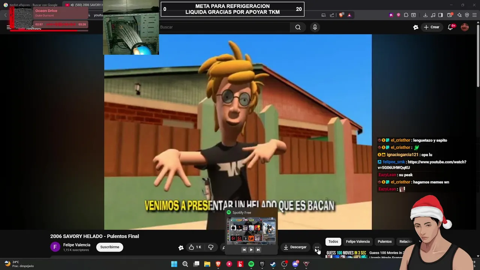Click the search magnifier button
This screenshot has width=480, height=270.
pos(298,27)
